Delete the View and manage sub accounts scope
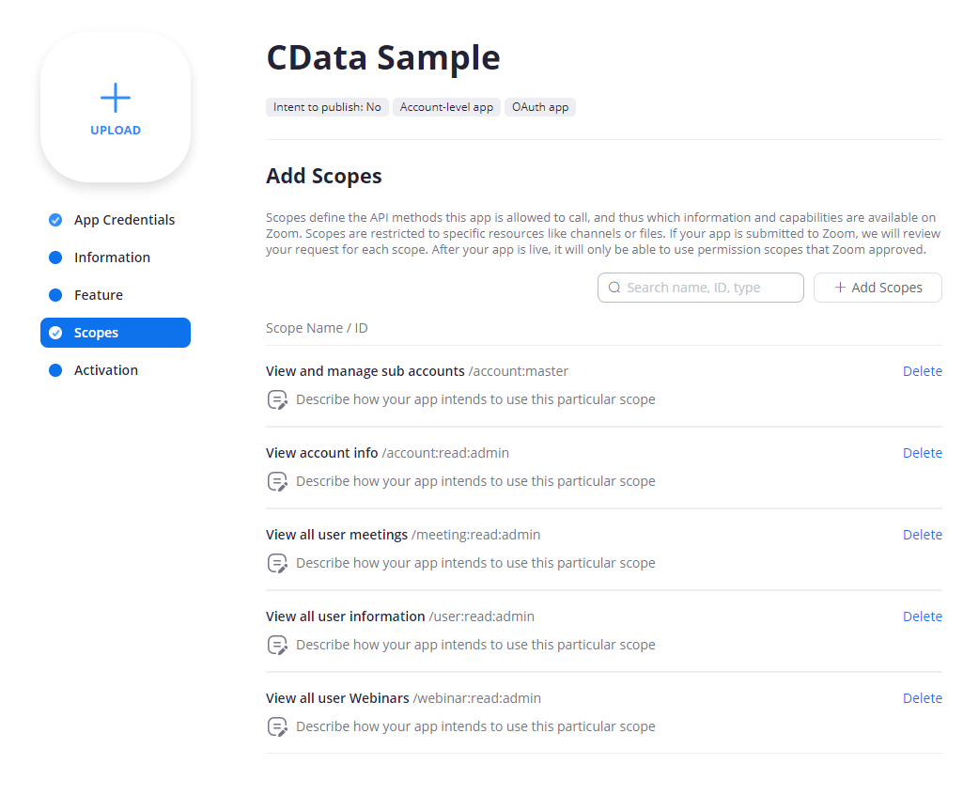The height and width of the screenshot is (796, 979). coord(922,371)
